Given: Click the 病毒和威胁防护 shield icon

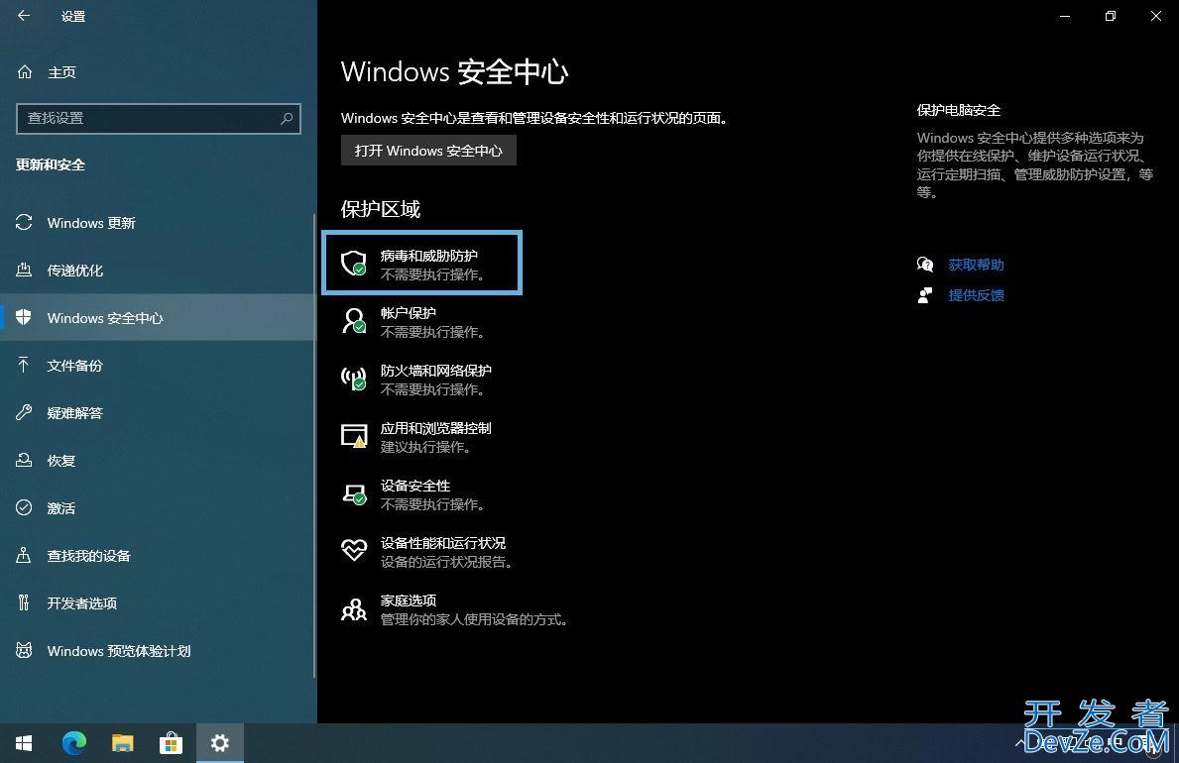Looking at the screenshot, I should (x=353, y=264).
